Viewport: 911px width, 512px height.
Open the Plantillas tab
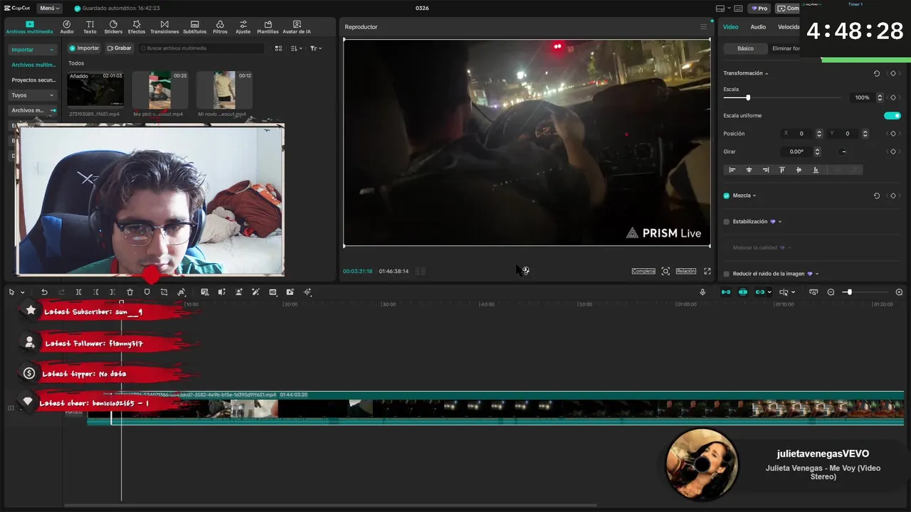268,27
